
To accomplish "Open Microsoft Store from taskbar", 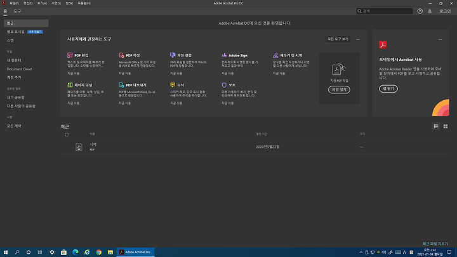I will point(63,253).
